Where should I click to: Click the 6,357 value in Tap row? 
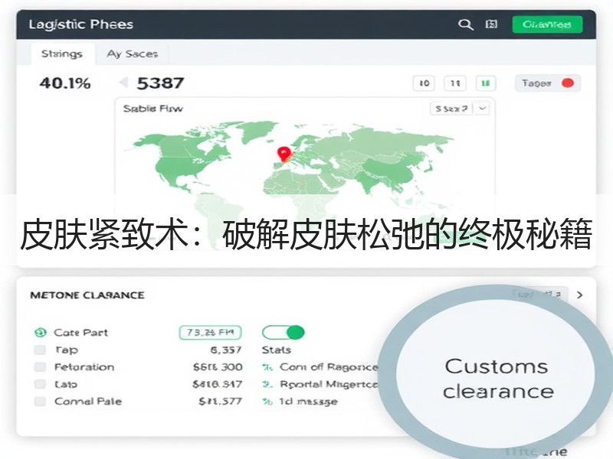(x=226, y=350)
